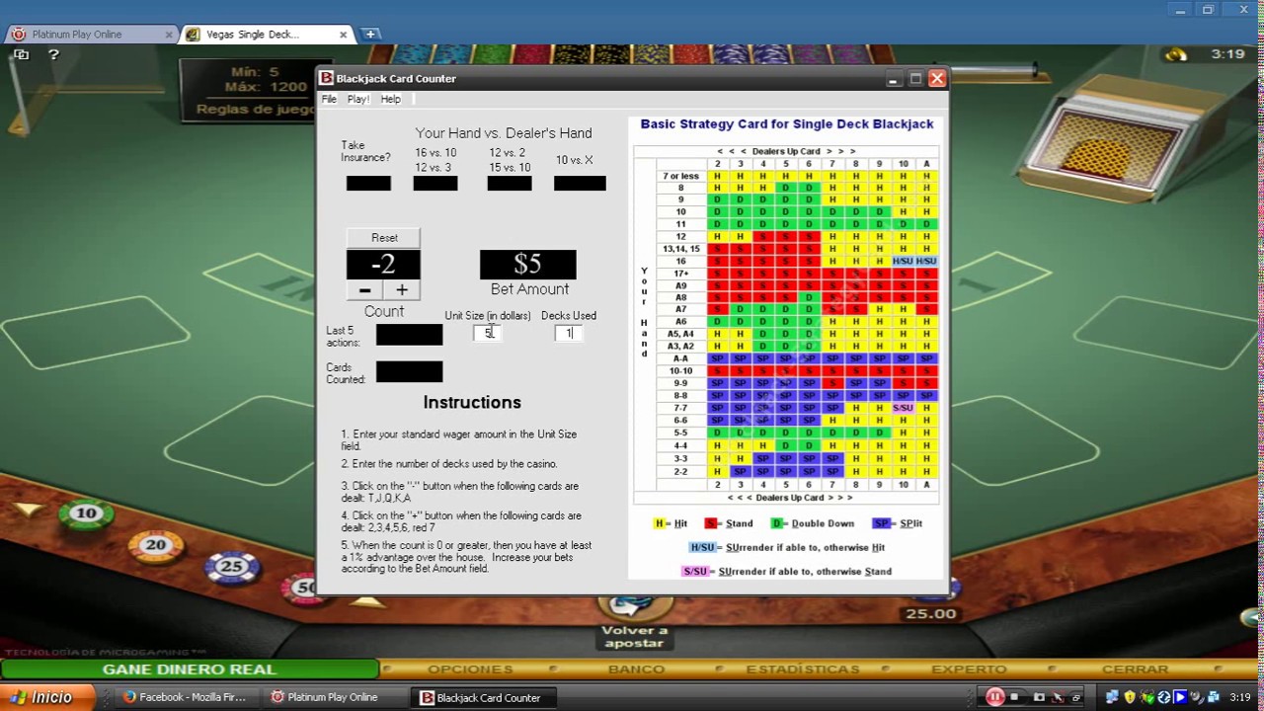The image size is (1264, 711).
Task: Click the 10 vs. X indicator box
Action: click(580, 183)
